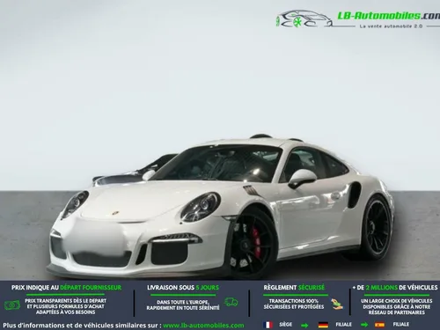Viewport: 440px width, 330px height.
Task: Click the 'LIVRAISON SOUS 5 JOURS' heading
Action: tap(183, 288)
